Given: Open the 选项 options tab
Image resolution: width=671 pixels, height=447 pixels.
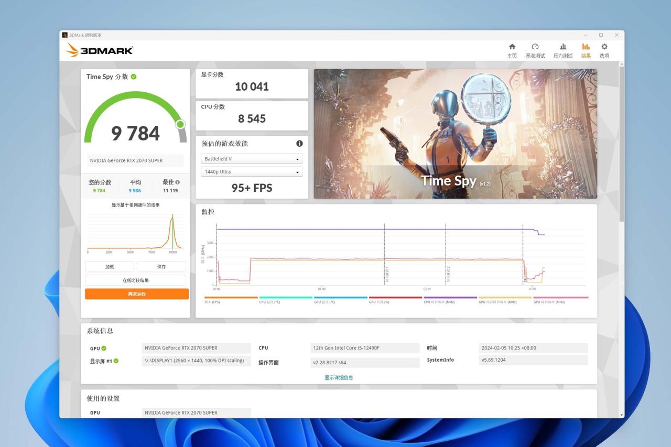Looking at the screenshot, I should [604, 50].
